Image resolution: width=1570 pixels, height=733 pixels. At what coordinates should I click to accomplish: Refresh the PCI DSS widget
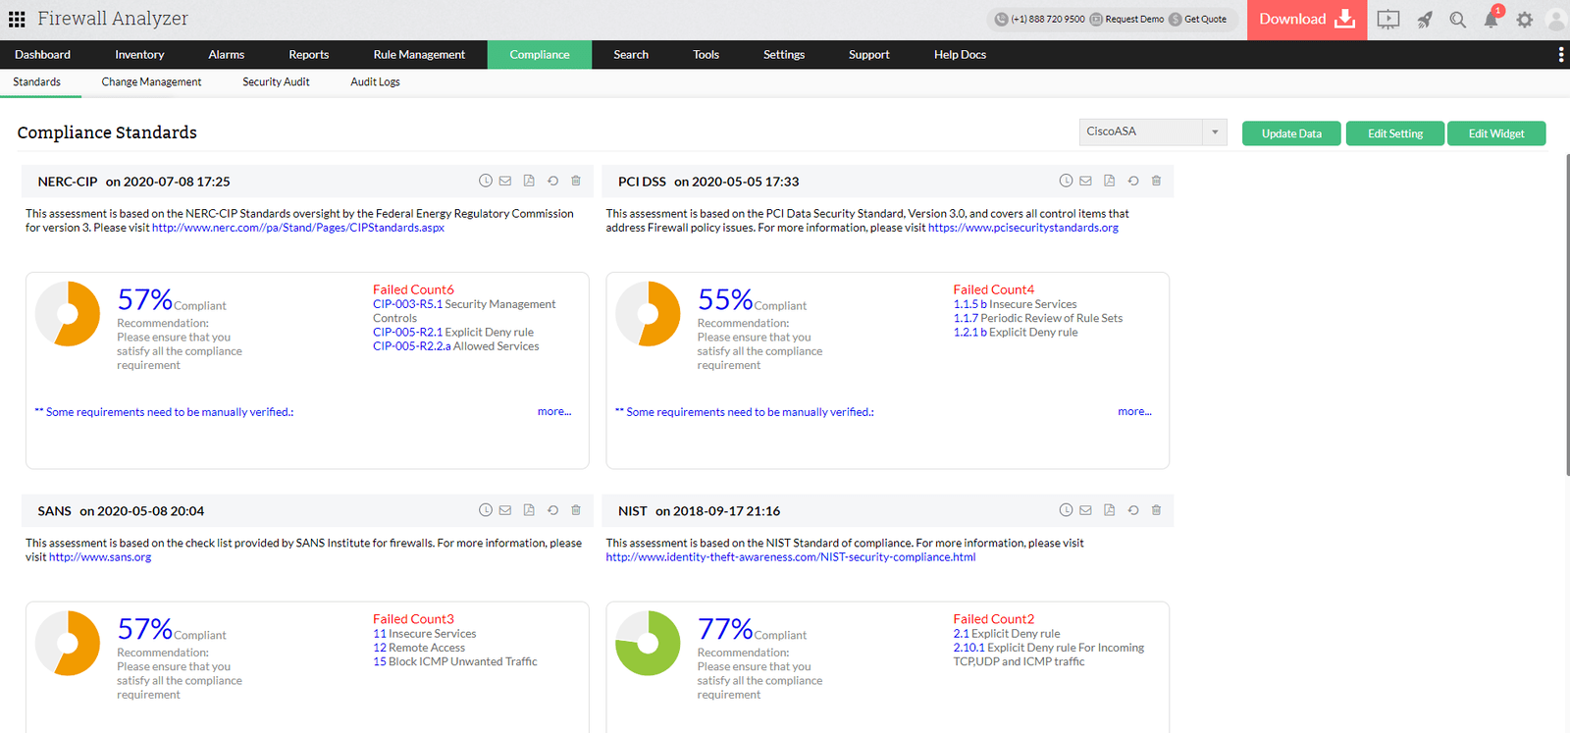click(x=1133, y=181)
